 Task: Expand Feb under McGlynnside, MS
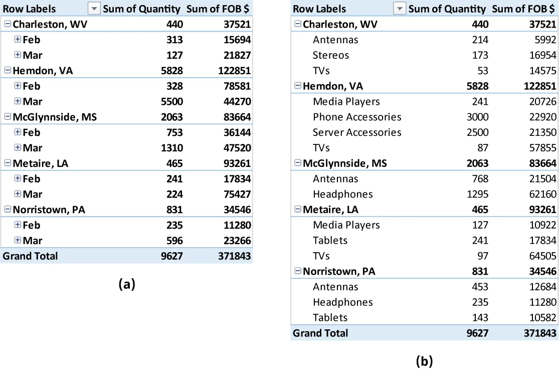(18, 132)
